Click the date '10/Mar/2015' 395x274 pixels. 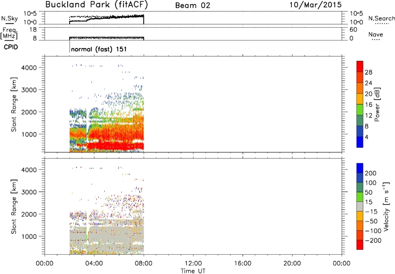tap(316, 4)
